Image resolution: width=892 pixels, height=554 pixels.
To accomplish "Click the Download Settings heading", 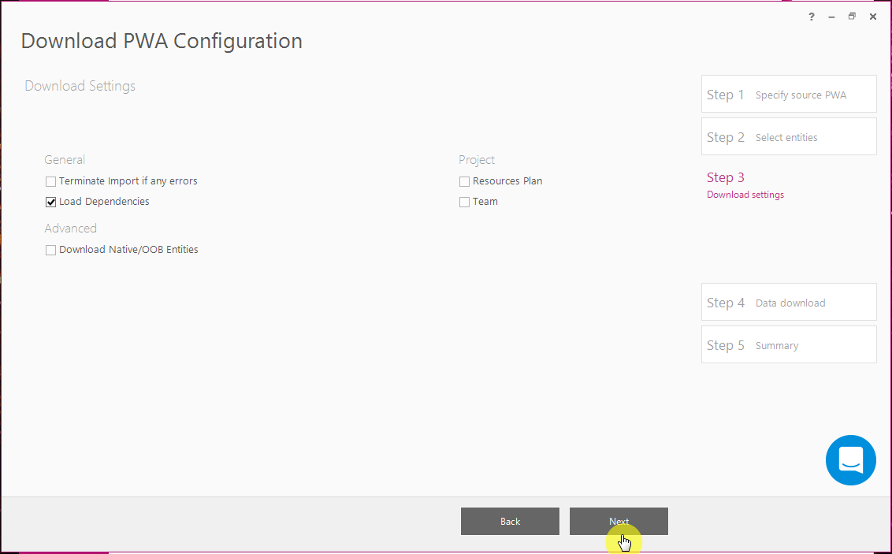I will (80, 86).
